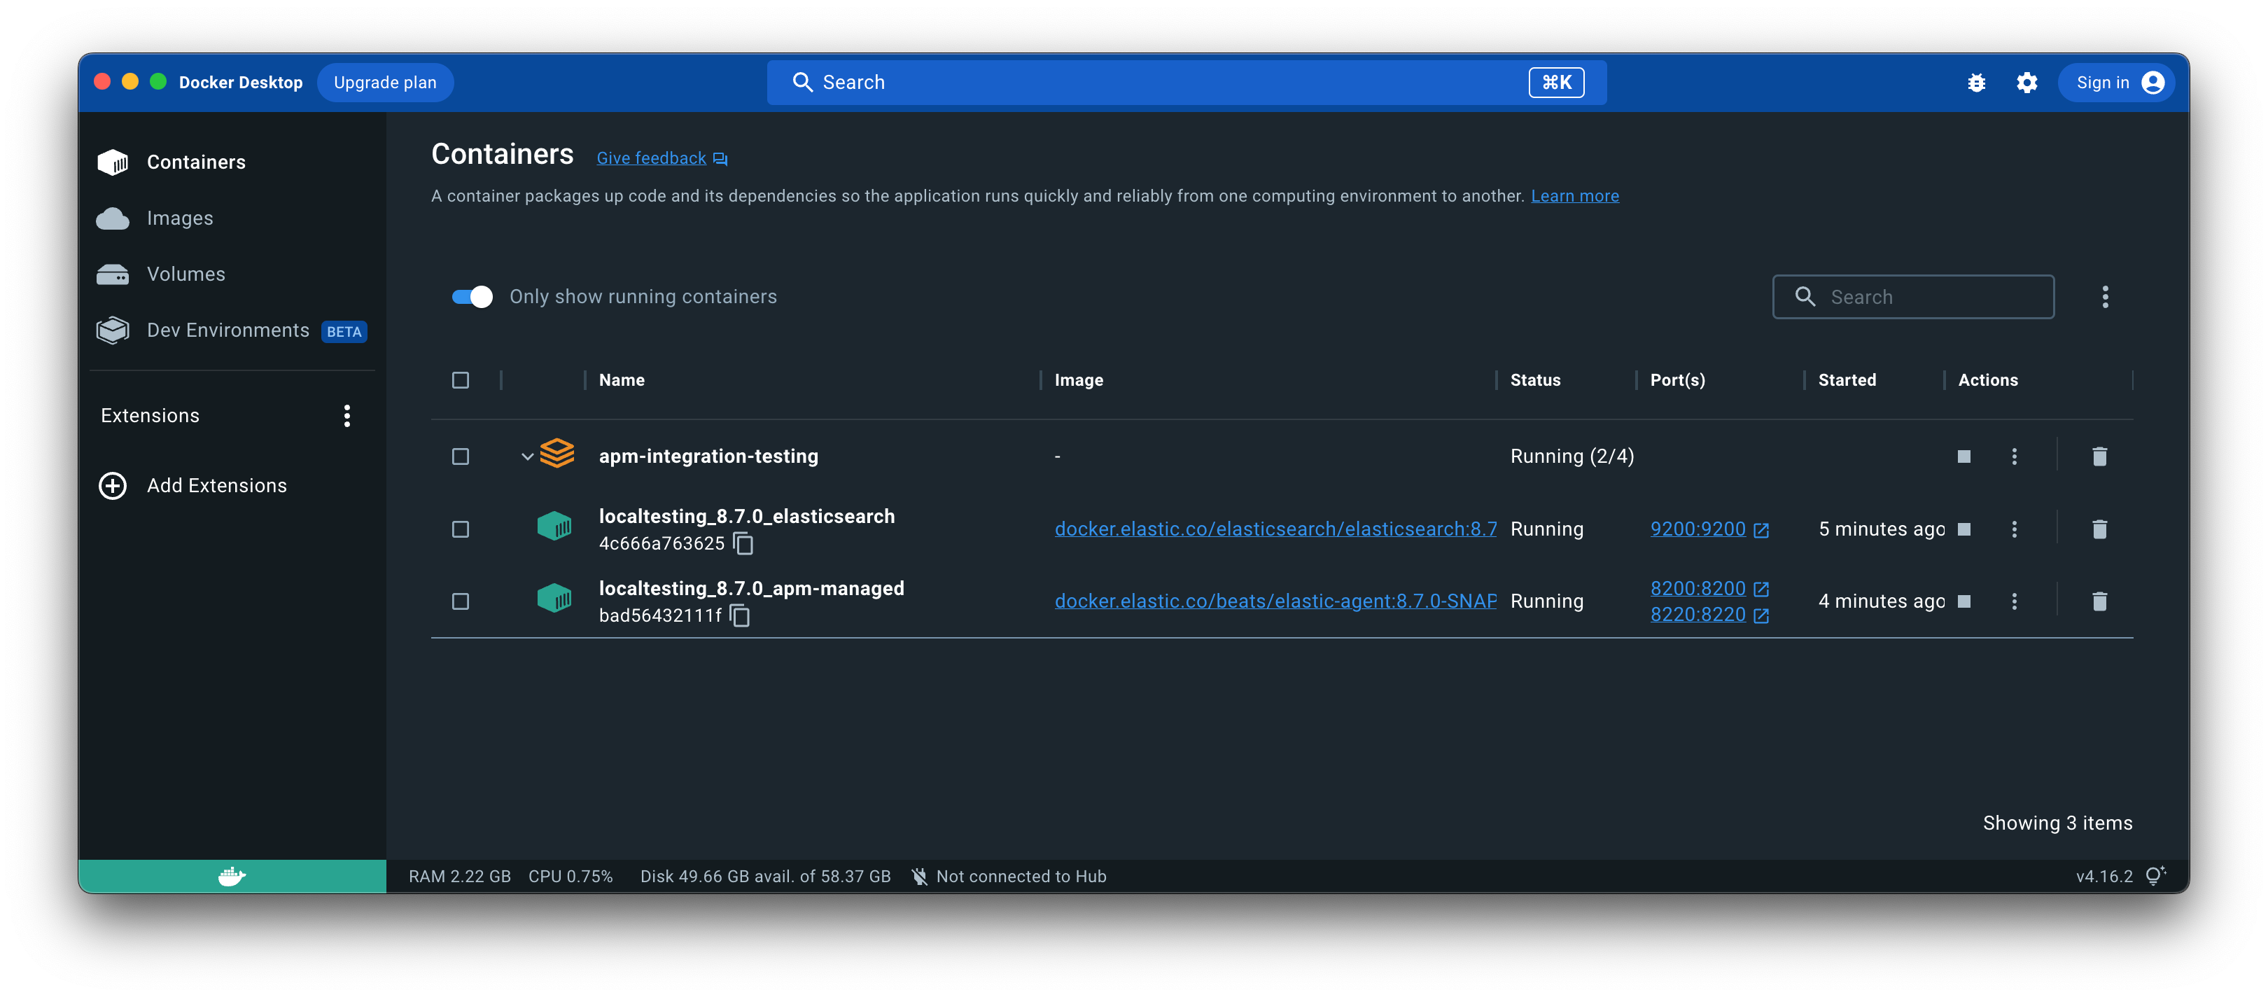The height and width of the screenshot is (997, 2268).
Task: Click the Volumes sidebar drive icon
Action: point(113,274)
